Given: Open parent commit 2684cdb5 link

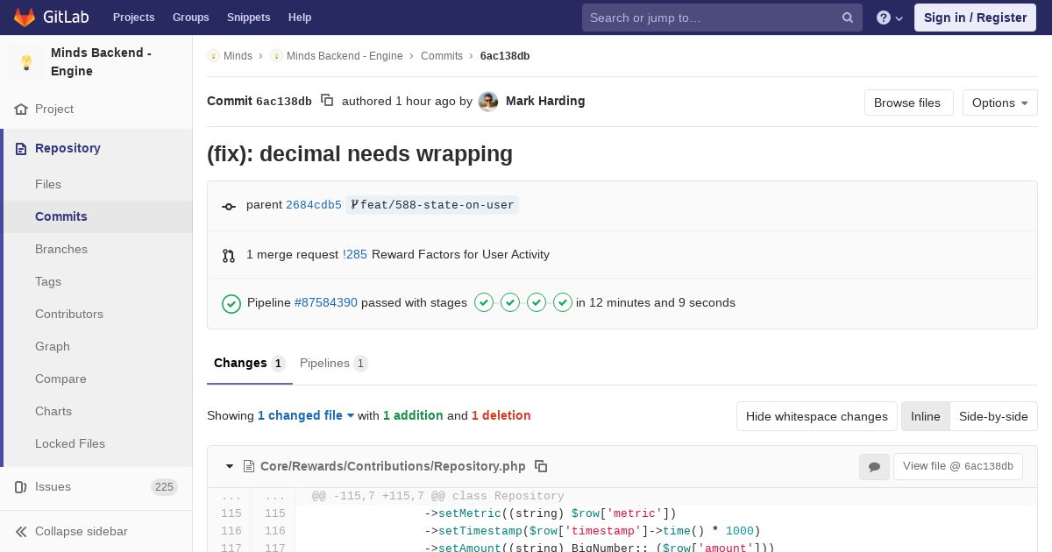Looking at the screenshot, I should [314, 205].
